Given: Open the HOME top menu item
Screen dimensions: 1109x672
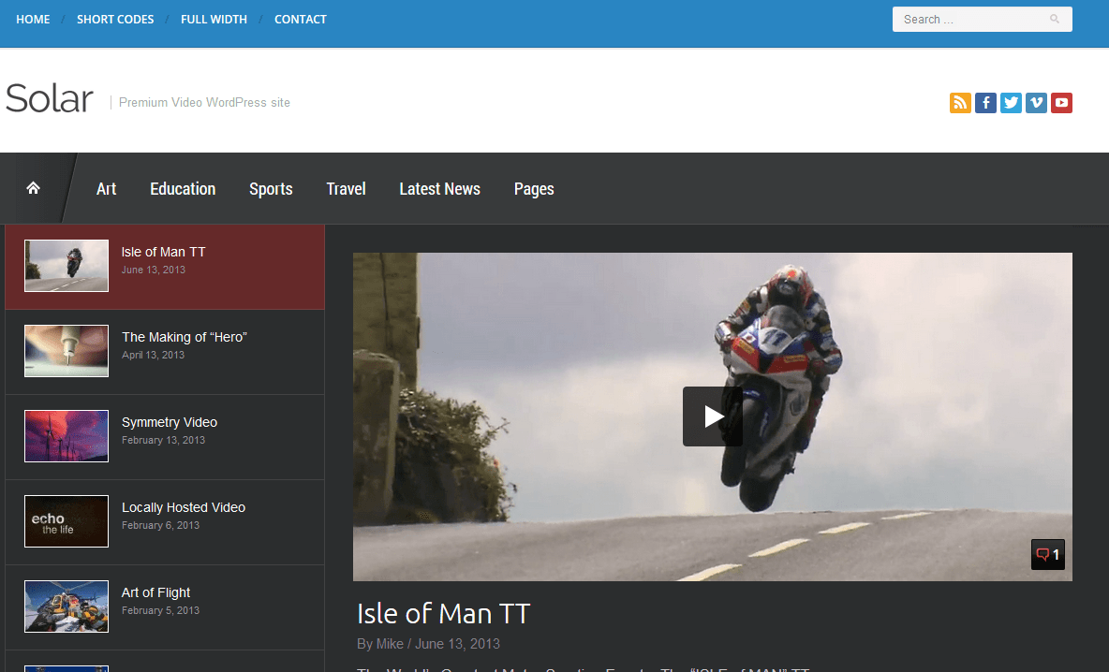Looking at the screenshot, I should pos(33,19).
